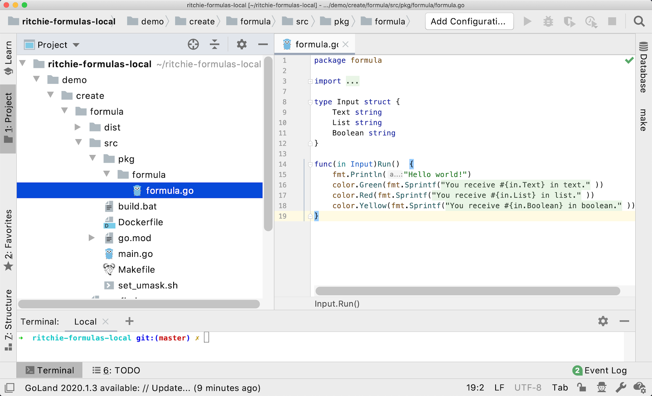
Task: Click Run with Coverage icon
Action: click(569, 21)
